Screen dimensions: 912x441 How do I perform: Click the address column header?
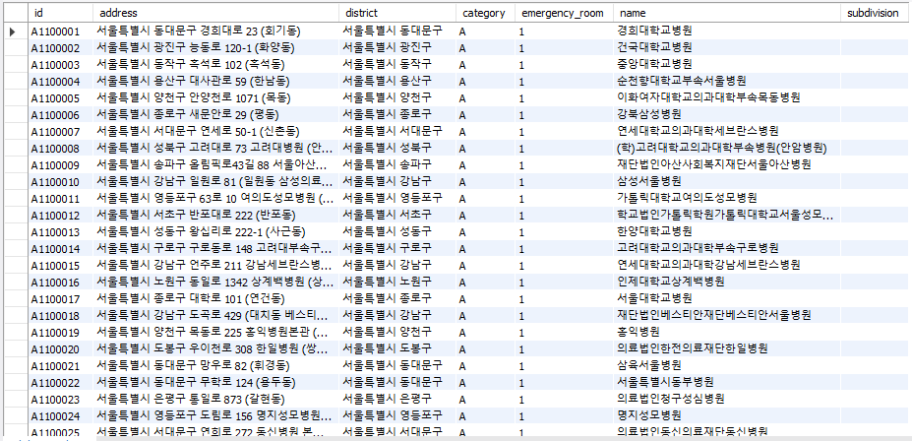[215, 13]
